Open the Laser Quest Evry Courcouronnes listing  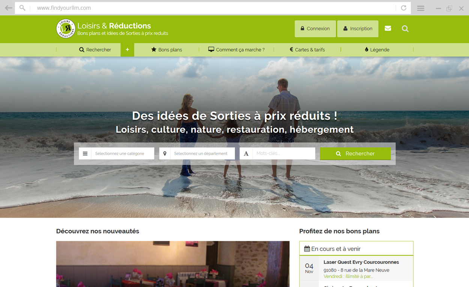tap(361, 262)
